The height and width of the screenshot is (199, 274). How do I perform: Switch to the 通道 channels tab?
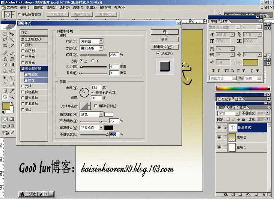(x=232, y=108)
